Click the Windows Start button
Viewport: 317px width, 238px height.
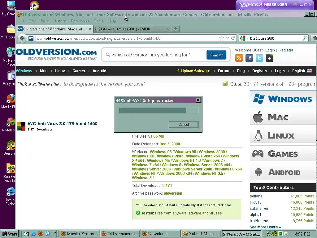(10, 234)
